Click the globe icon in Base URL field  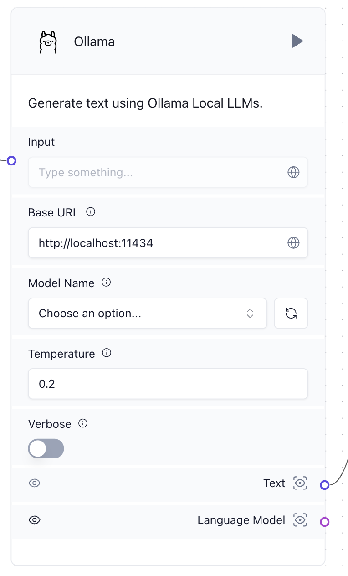[x=293, y=243]
